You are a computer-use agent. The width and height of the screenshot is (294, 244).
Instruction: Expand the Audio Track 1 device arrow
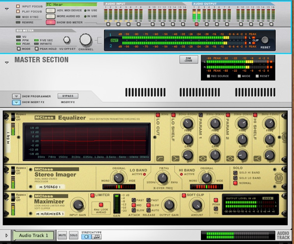[7, 235]
